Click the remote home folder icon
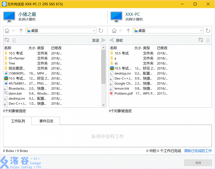Image resolution: width=215 pixels, height=169 pixels. [x=114, y=31]
